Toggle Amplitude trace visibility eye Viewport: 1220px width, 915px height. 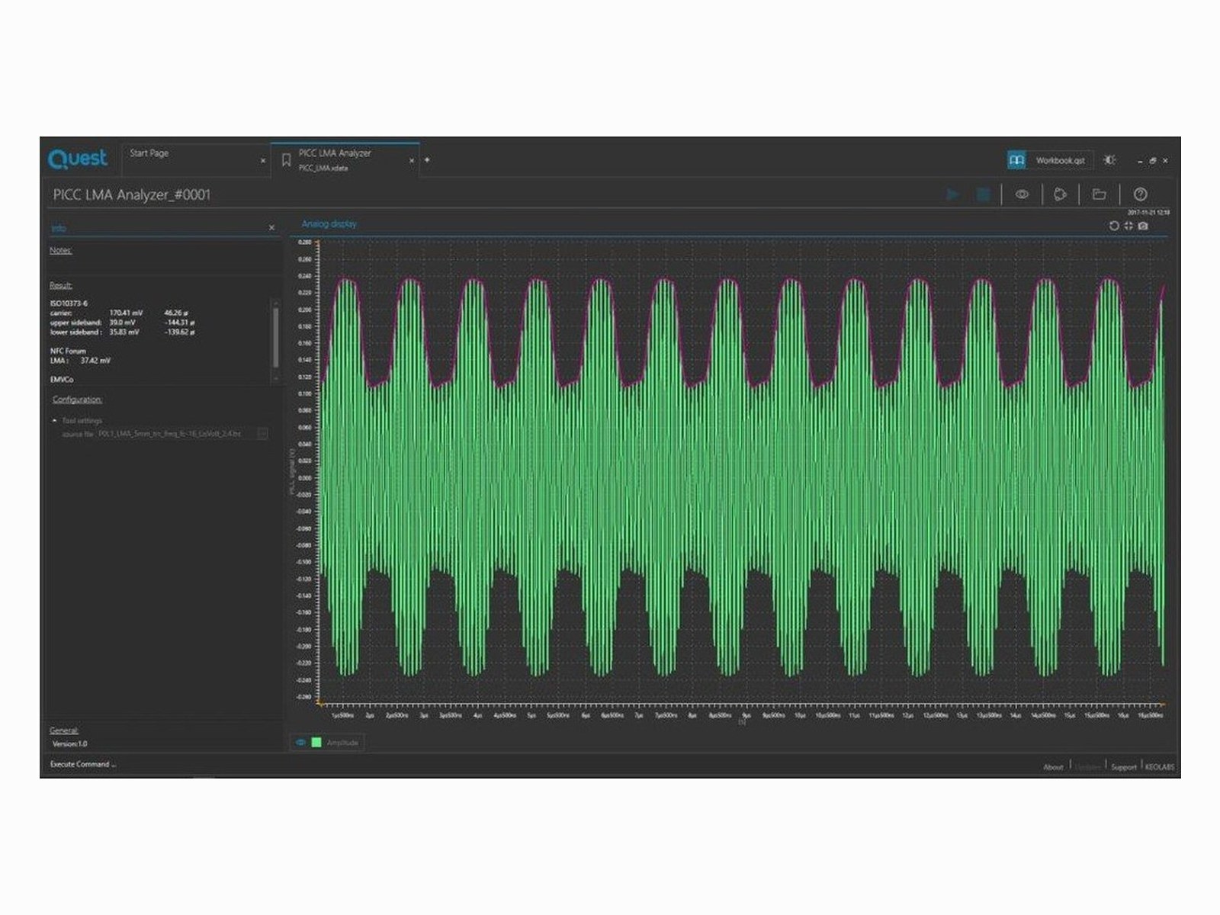(x=301, y=743)
